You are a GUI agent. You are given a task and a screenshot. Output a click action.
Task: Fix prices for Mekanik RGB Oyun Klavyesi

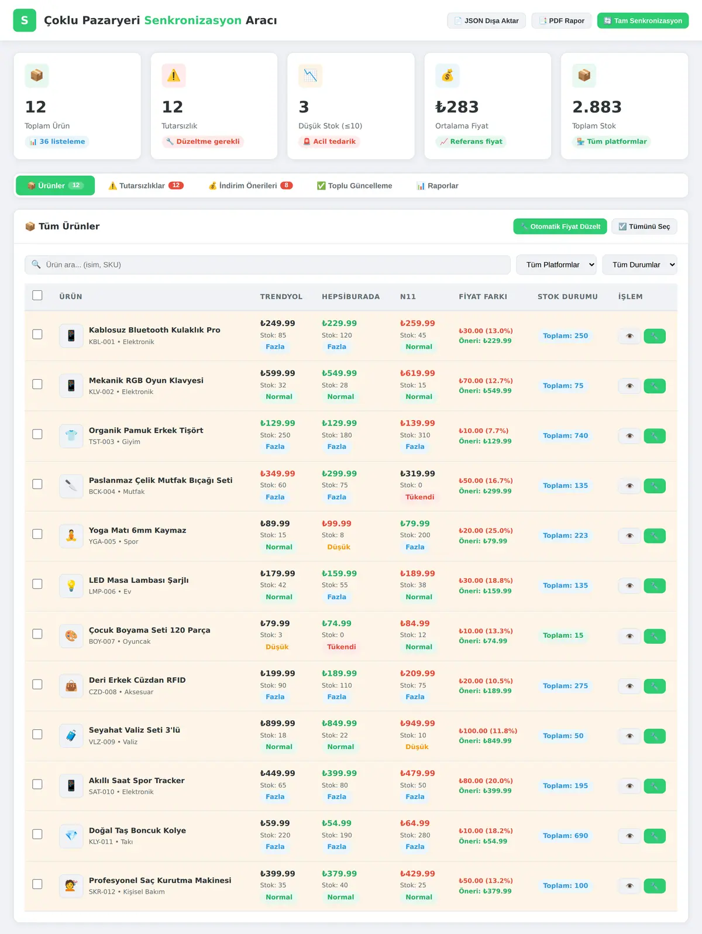[655, 386]
